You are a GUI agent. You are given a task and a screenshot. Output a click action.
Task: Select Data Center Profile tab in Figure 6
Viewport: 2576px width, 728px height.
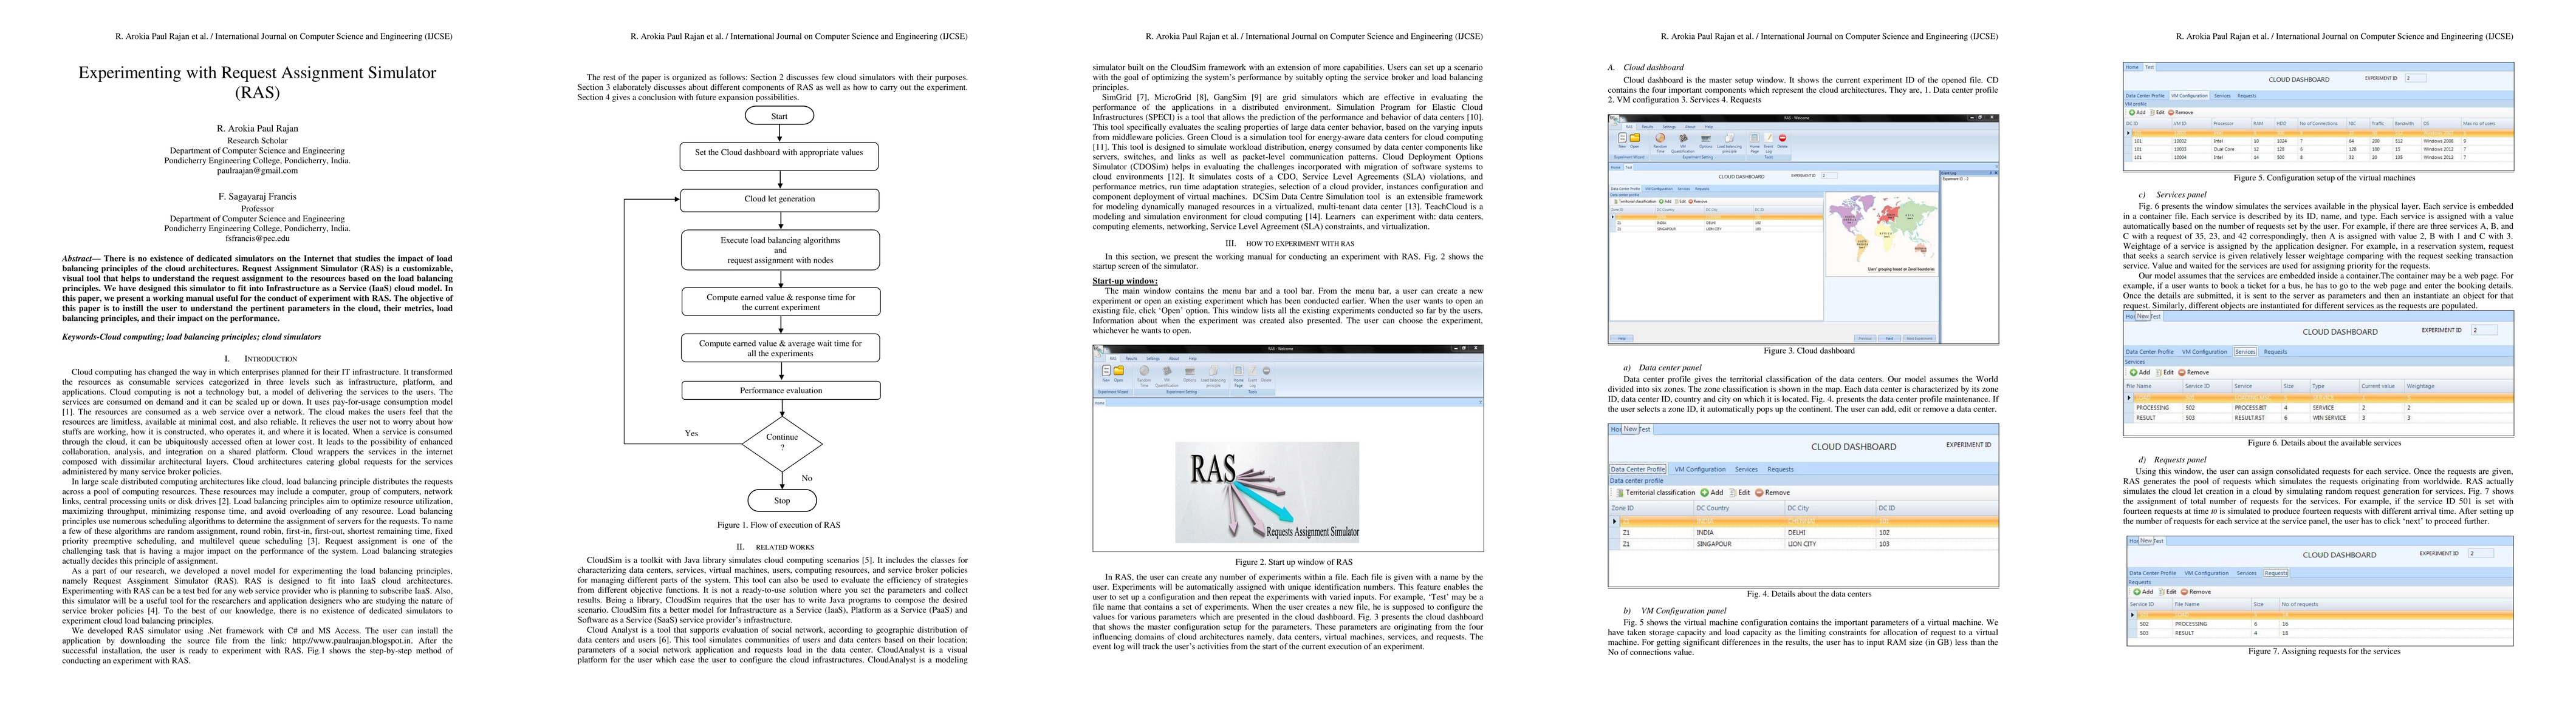click(2150, 351)
